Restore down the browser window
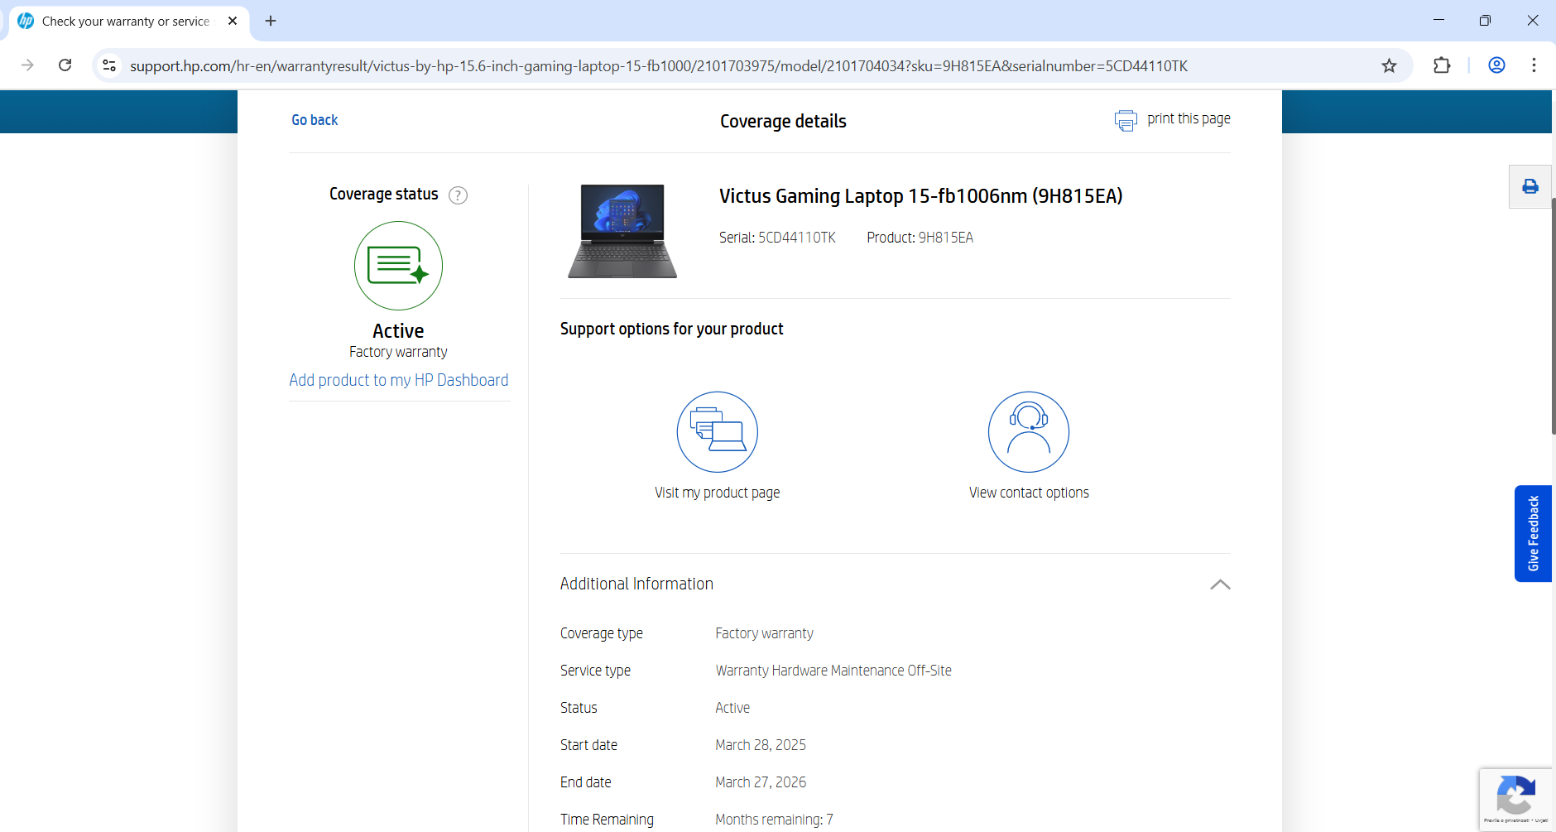Image resolution: width=1556 pixels, height=832 pixels. tap(1485, 21)
